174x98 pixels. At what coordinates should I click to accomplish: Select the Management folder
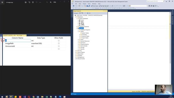(x=81, y=57)
